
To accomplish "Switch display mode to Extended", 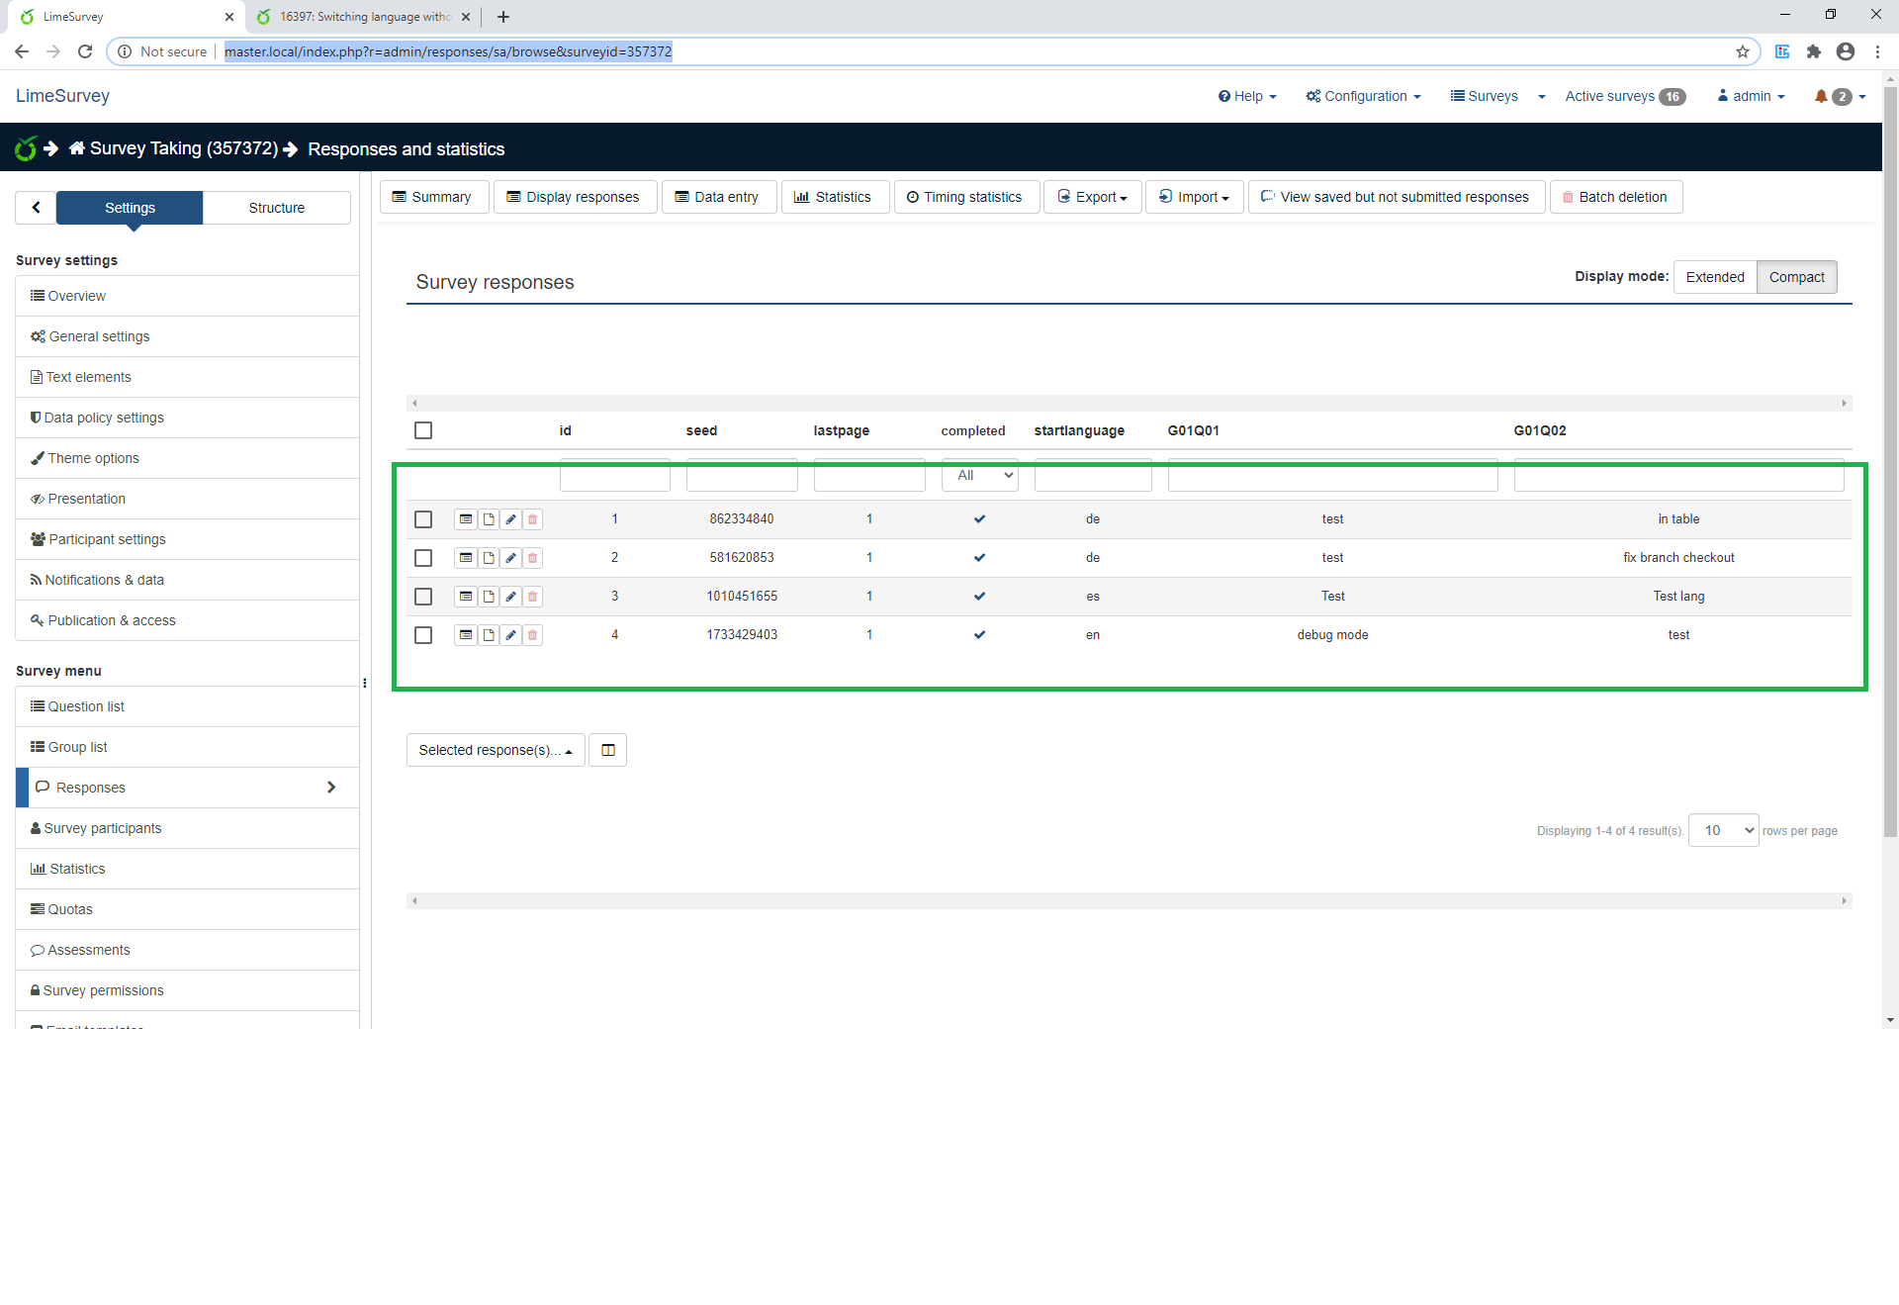I will coord(1714,277).
